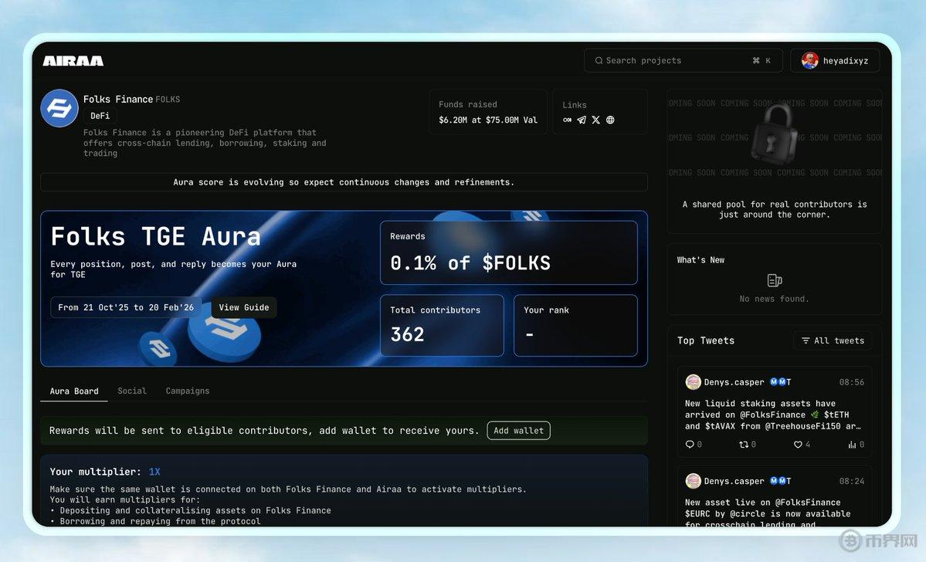This screenshot has height=562, width=926.
Task: Click the retweet icon on first tweet
Action: [744, 445]
